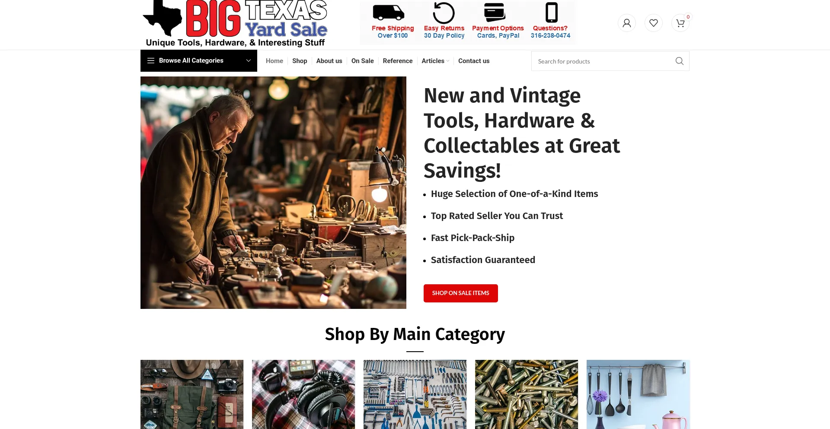Image resolution: width=830 pixels, height=429 pixels.
Task: Click the Contact us link
Action: 474,61
